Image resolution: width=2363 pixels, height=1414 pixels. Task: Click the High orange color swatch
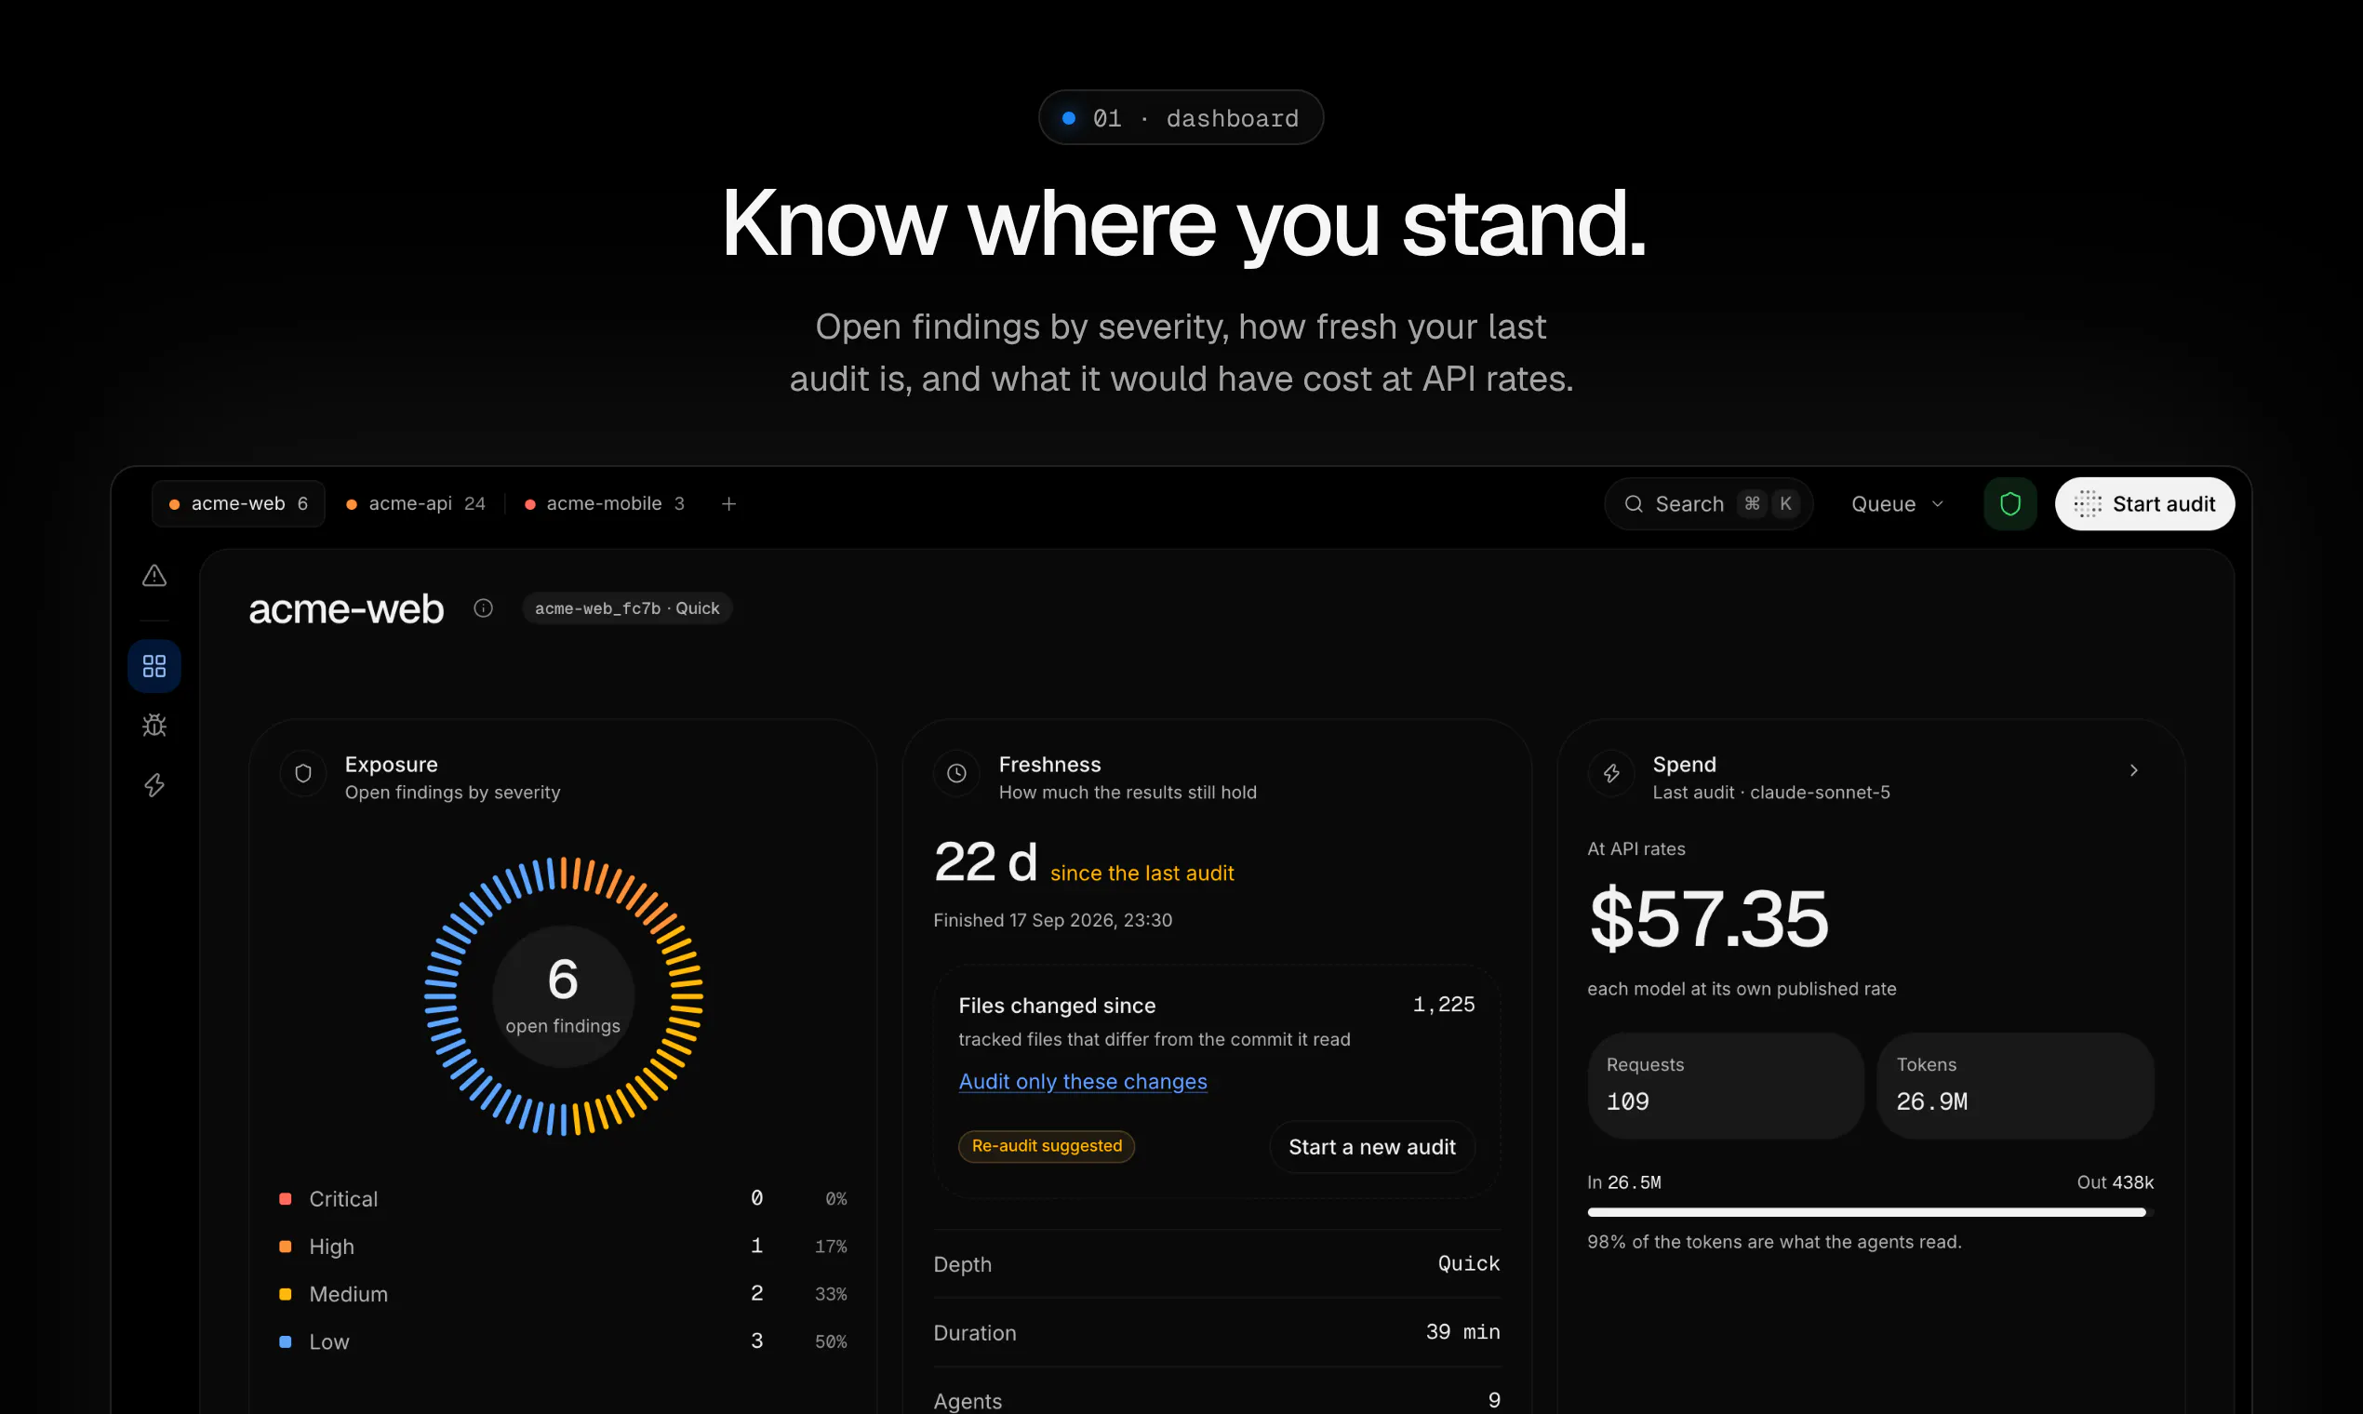tap(285, 1247)
